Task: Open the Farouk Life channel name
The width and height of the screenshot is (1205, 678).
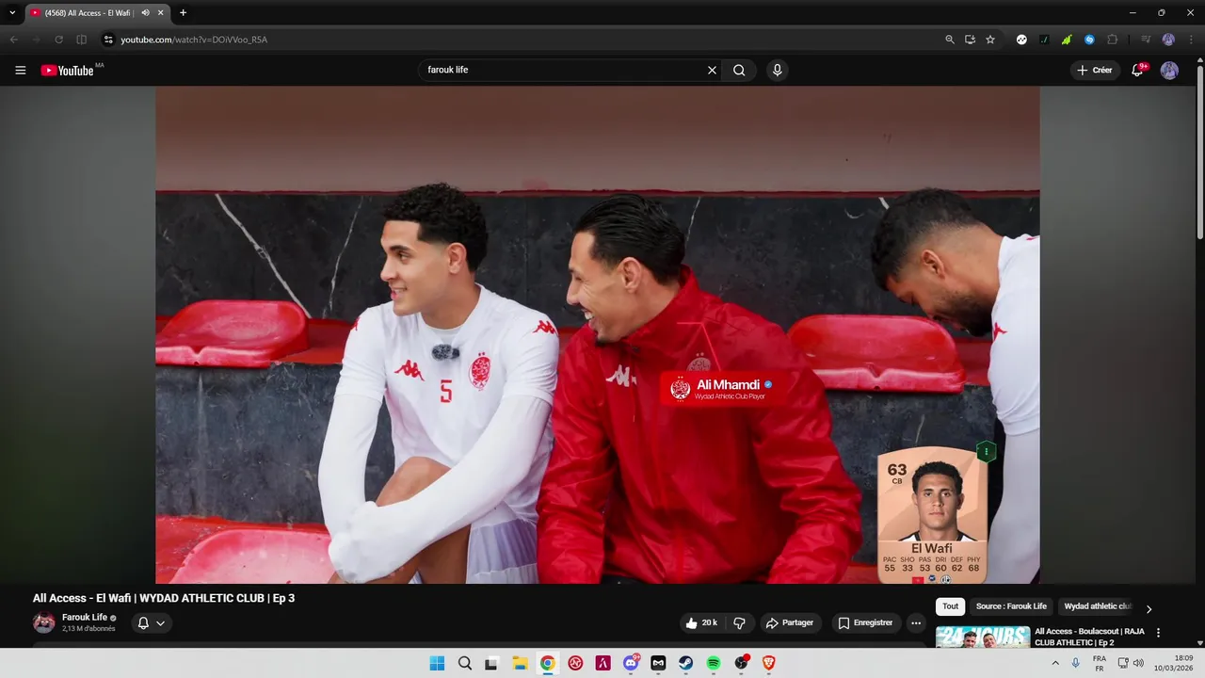Action: (85, 618)
